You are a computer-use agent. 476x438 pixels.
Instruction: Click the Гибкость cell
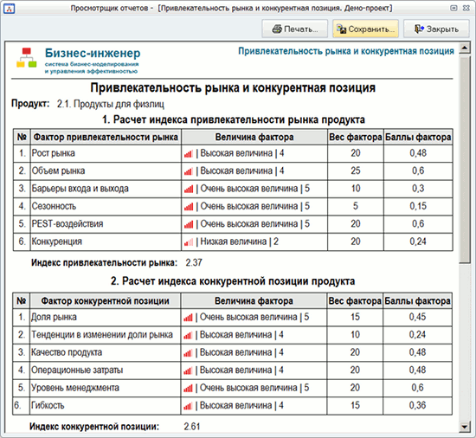(106, 405)
